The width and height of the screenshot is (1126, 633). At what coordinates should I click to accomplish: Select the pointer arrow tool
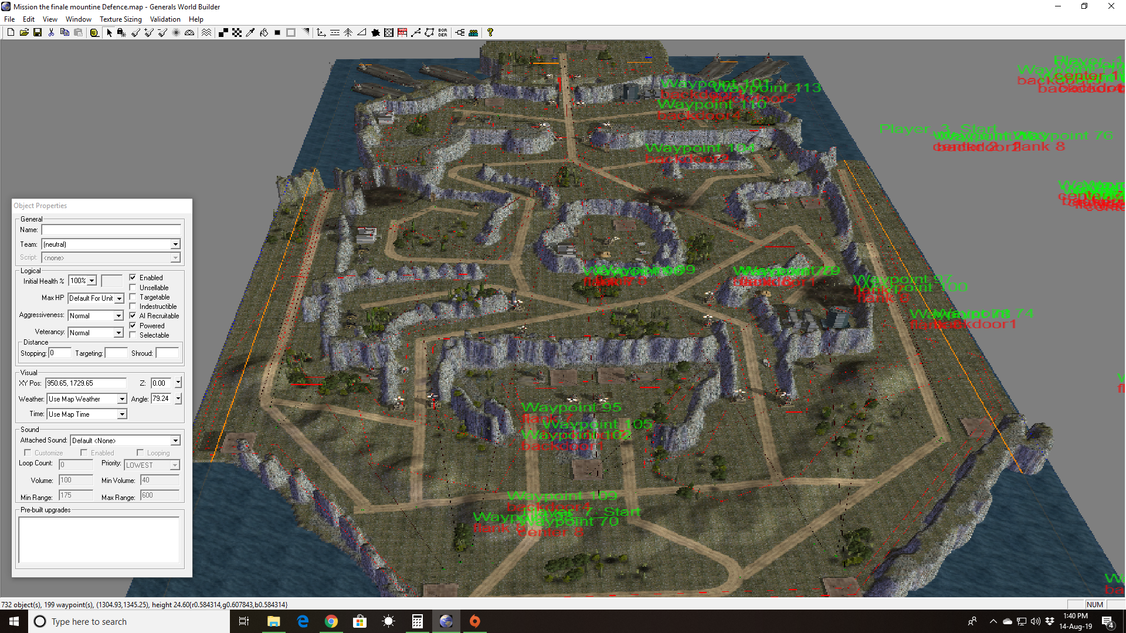point(109,33)
